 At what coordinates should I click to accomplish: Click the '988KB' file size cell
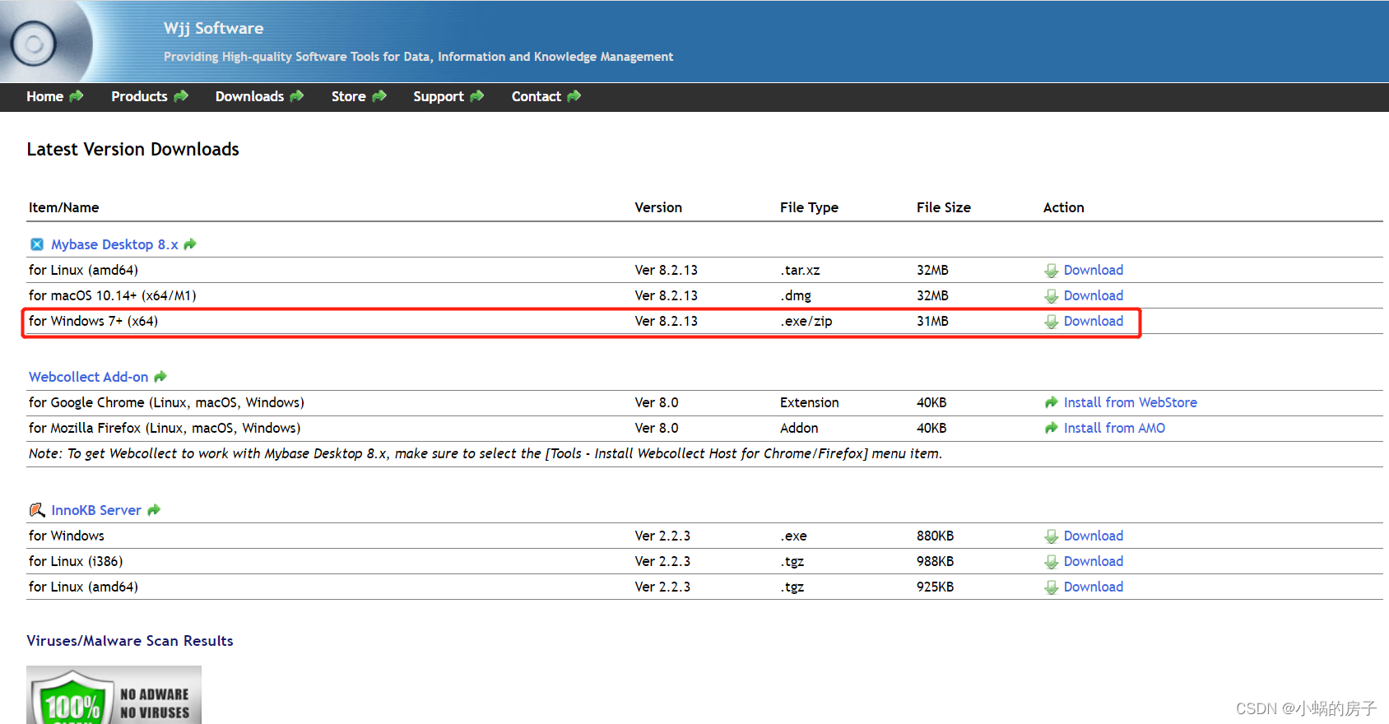point(935,561)
